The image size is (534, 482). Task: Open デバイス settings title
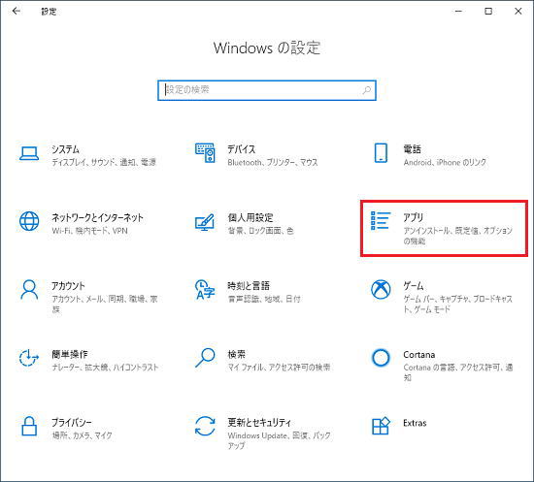pos(242,149)
